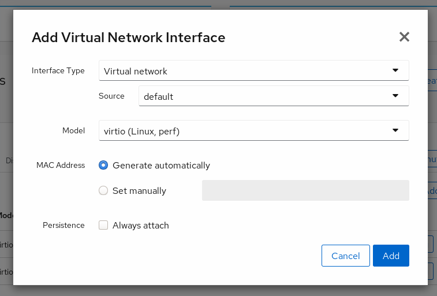
Task: Click the manual MAC address input field
Action: (305, 190)
